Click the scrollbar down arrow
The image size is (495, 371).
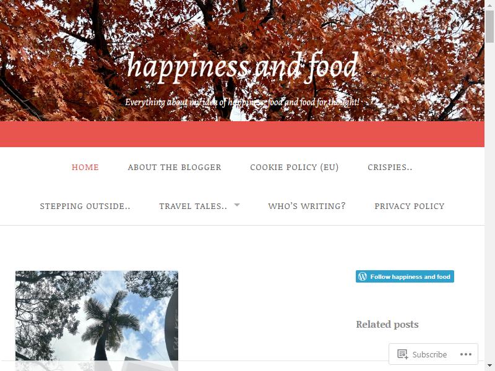click(x=489, y=366)
